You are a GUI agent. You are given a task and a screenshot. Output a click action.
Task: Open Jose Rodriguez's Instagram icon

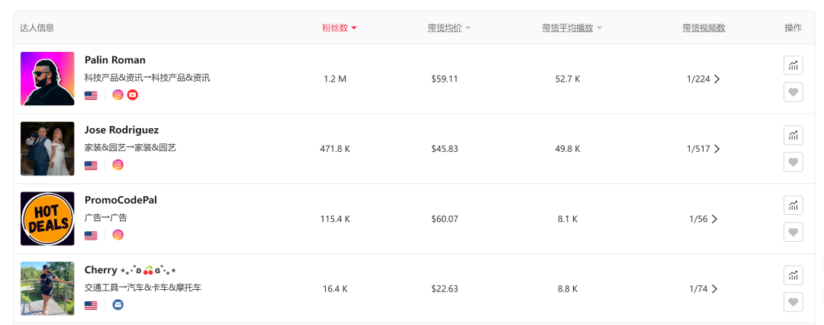[117, 165]
